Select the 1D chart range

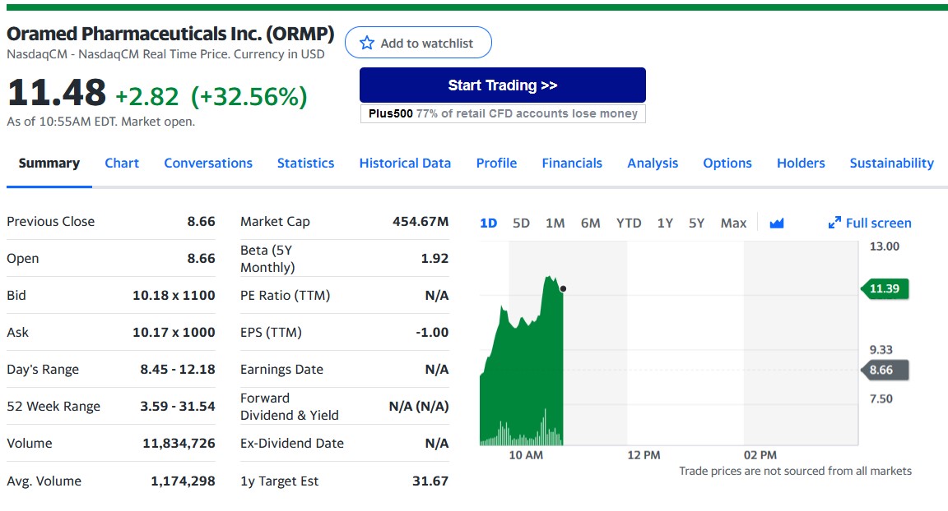point(487,222)
